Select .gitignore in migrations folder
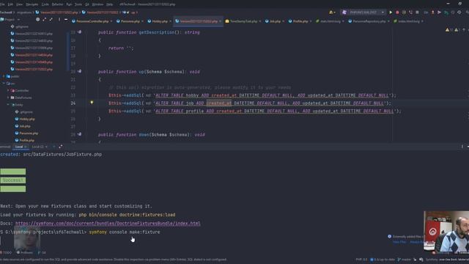Image resolution: width=469 pixels, height=264 pixels. (x=22, y=26)
